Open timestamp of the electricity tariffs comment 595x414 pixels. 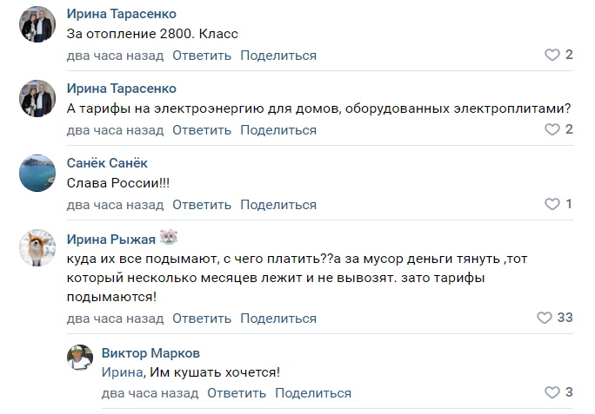click(115, 130)
